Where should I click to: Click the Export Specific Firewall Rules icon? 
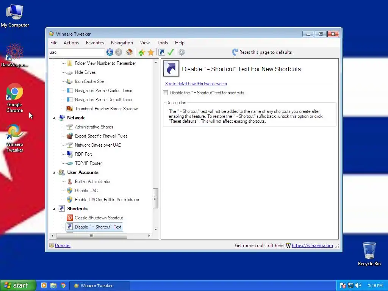70,136
